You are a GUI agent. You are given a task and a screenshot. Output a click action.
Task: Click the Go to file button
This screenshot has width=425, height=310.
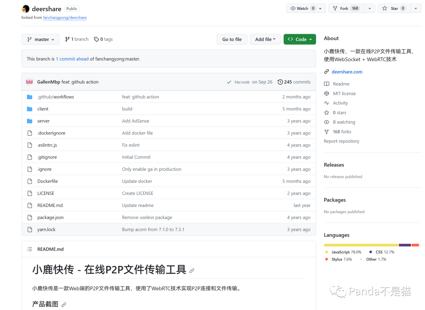(232, 39)
